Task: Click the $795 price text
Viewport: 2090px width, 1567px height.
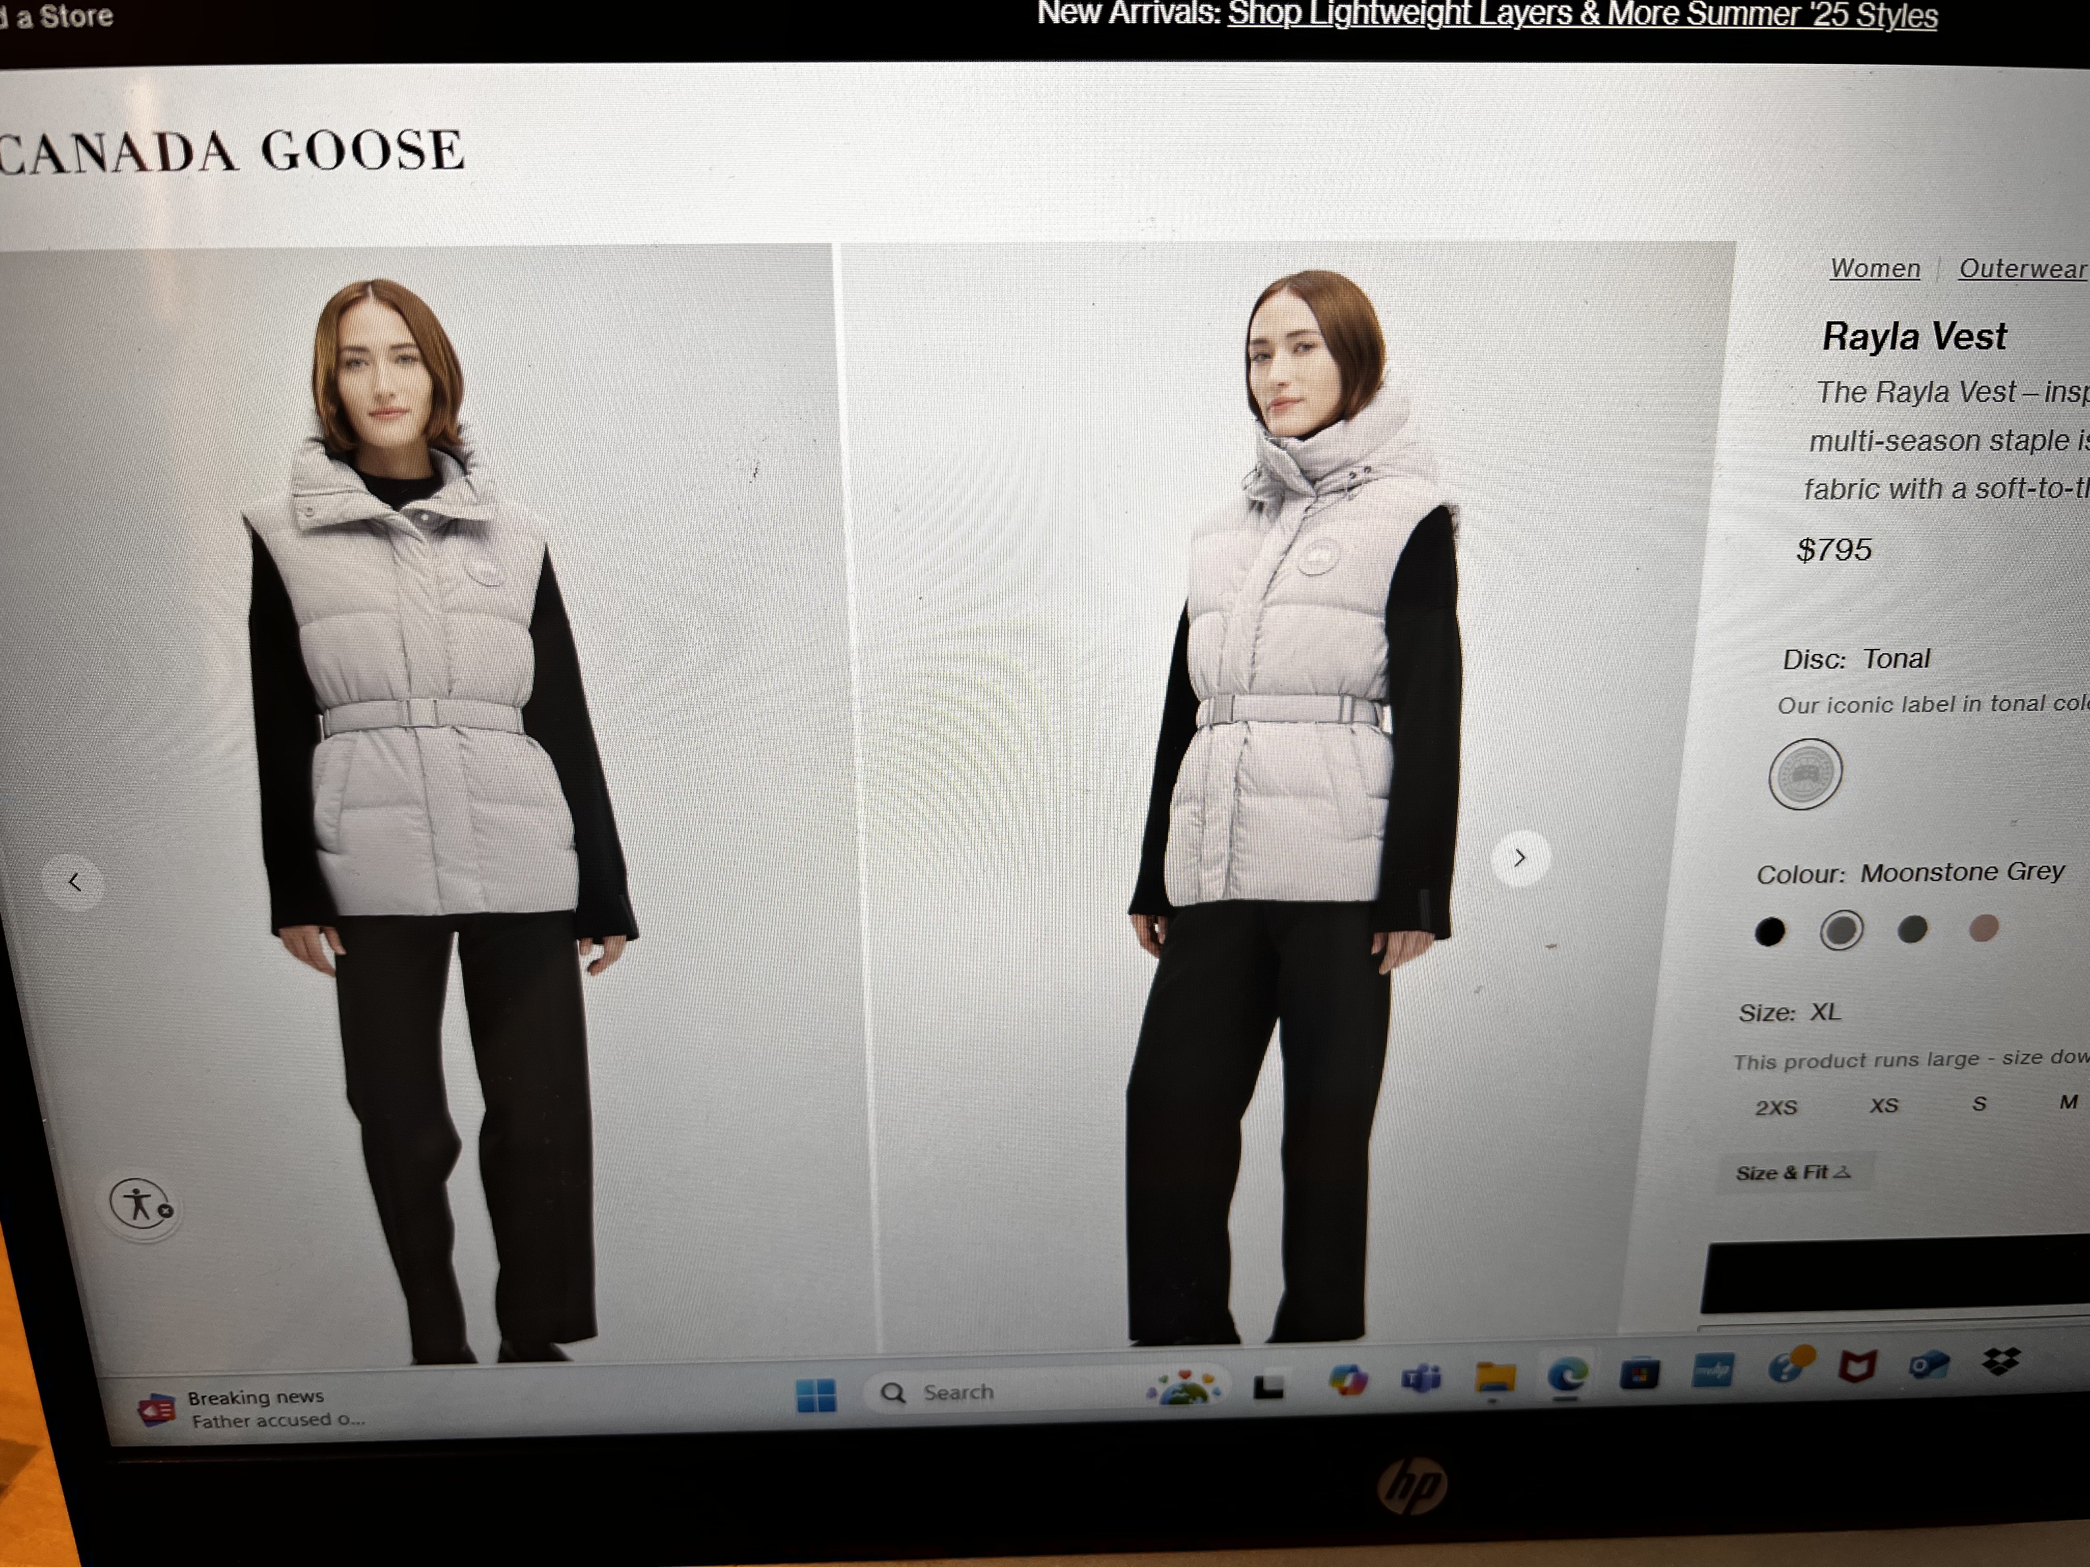Action: [x=1834, y=550]
